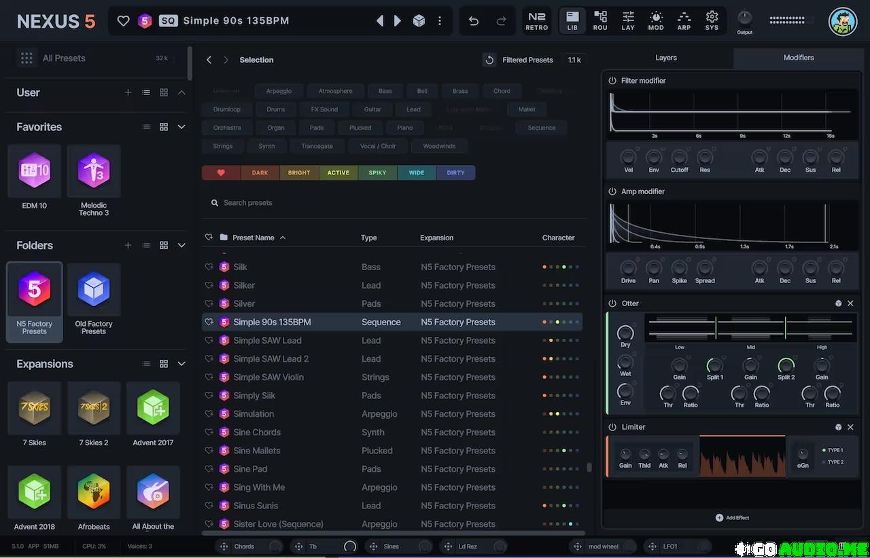The width and height of the screenshot is (870, 558).
Task: Toggle the Limiter effect power button
Action: (x=612, y=427)
